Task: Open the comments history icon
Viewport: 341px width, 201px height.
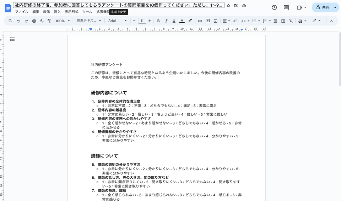Action: [286, 7]
